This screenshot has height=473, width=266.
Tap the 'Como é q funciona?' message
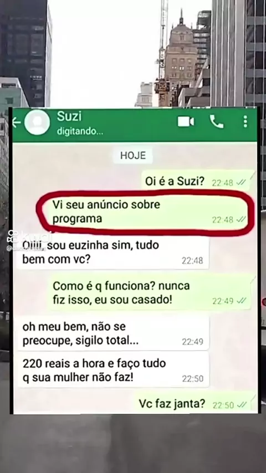[x=150, y=293]
